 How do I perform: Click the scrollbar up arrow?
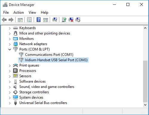(x=145, y=28)
